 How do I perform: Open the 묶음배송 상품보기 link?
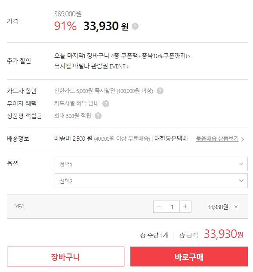217,139
